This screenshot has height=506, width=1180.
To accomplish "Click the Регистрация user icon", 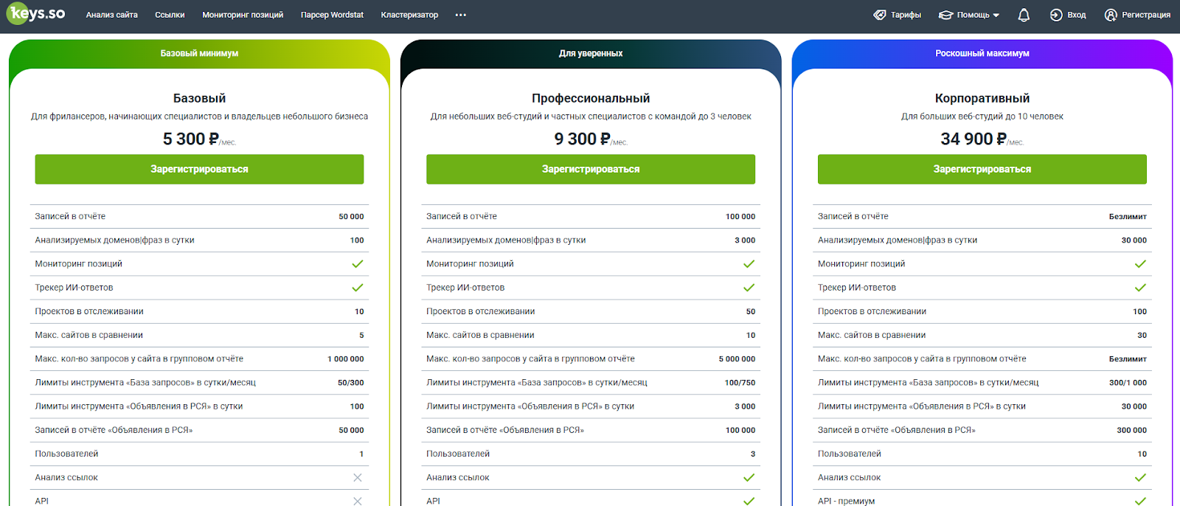I will pyautogui.click(x=1111, y=15).
